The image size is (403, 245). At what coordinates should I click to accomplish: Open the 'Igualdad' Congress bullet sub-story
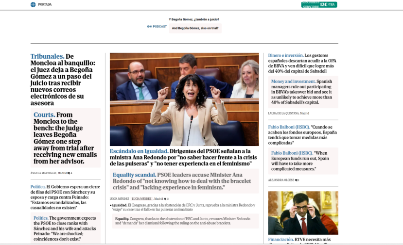click(x=182, y=207)
